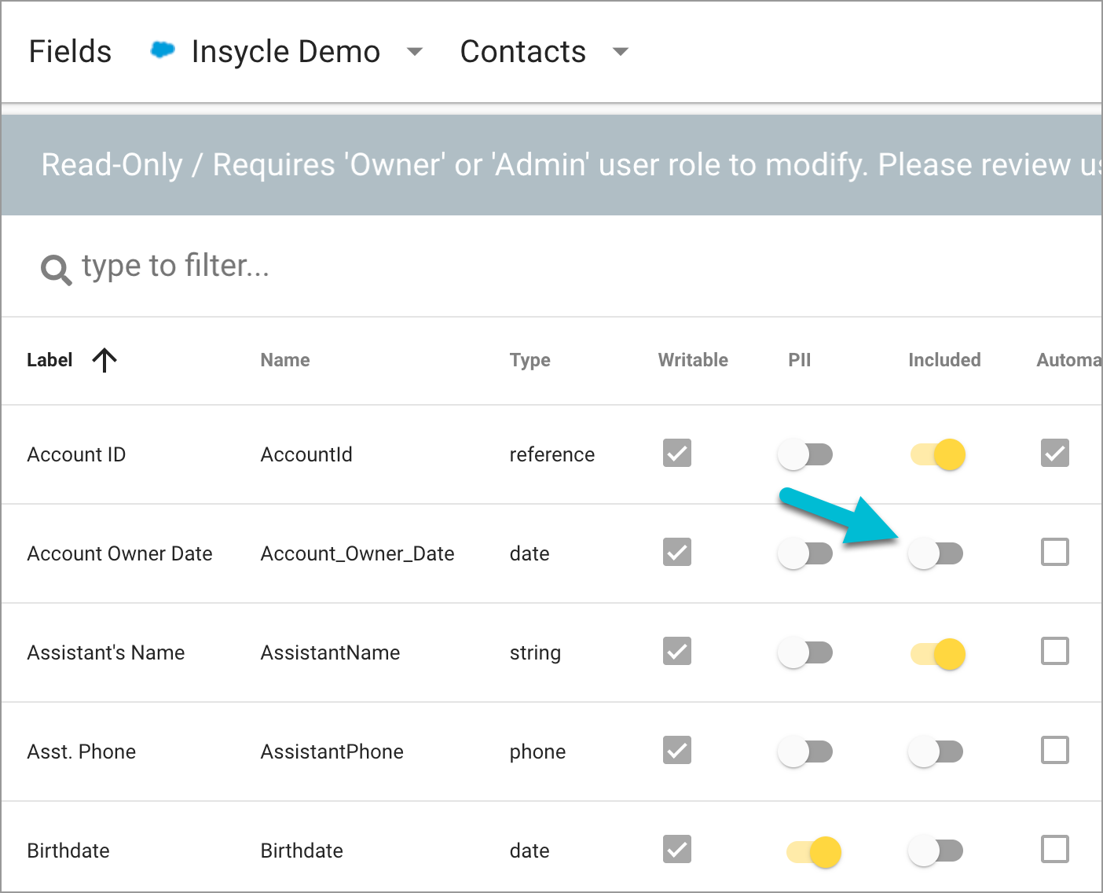Click the Label sort arrow icon
This screenshot has width=1103, height=893.
coord(104,360)
